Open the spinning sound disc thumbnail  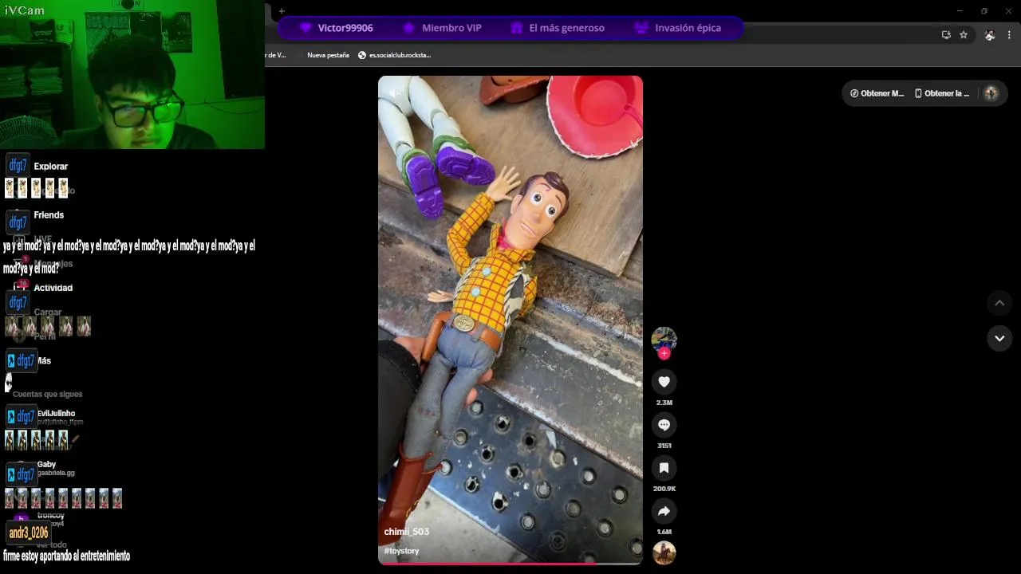tap(664, 552)
